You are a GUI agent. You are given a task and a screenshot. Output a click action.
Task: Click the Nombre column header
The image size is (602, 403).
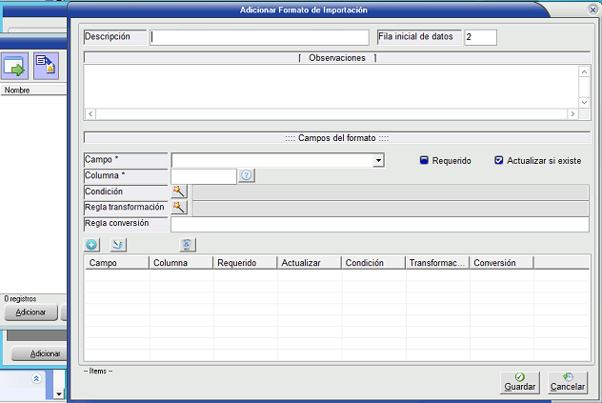click(29, 91)
